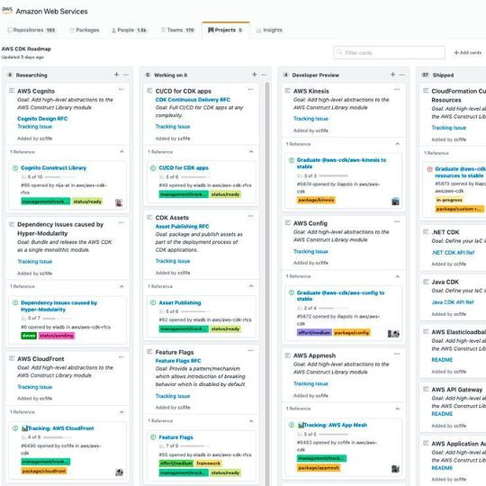Open the Java CDK API Ref link
The width and height of the screenshot is (486, 486).
click(x=453, y=302)
